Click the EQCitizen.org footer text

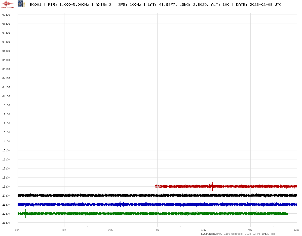click(211, 234)
